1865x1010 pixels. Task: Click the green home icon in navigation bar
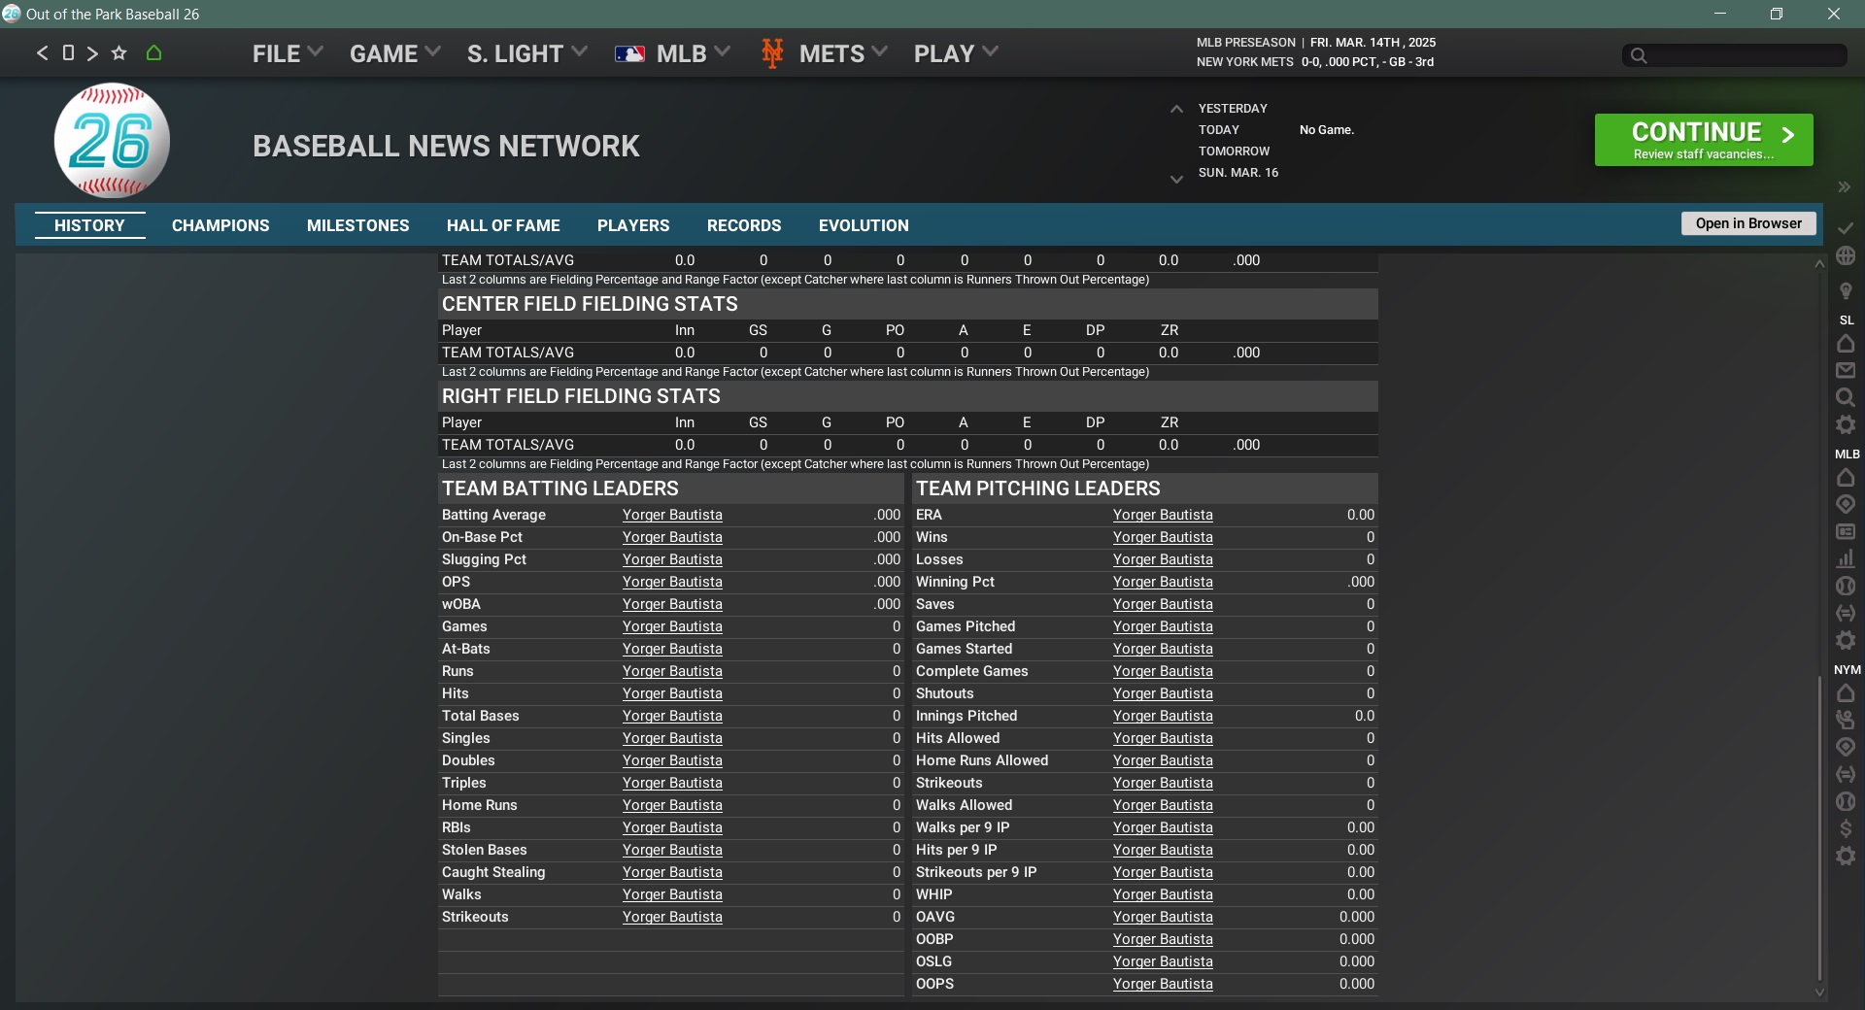153,53
